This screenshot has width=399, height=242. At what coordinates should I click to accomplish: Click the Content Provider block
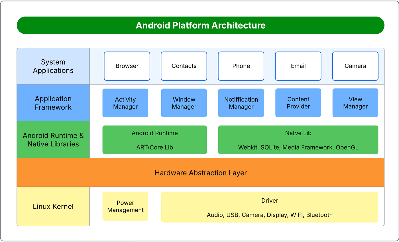pos(298,103)
